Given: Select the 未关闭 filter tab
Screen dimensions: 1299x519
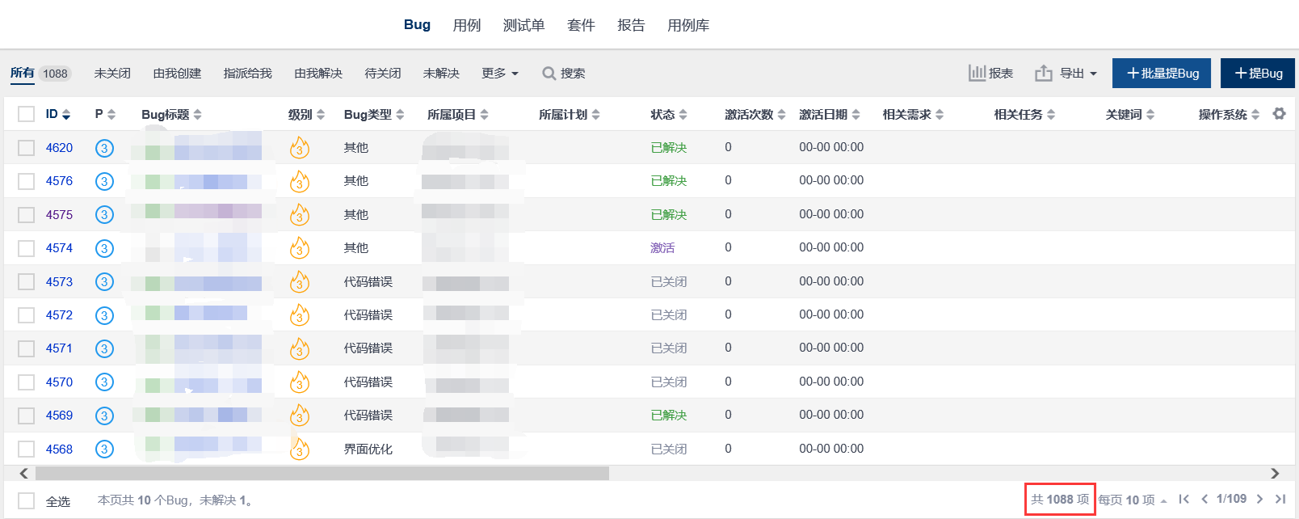Looking at the screenshot, I should click(112, 74).
